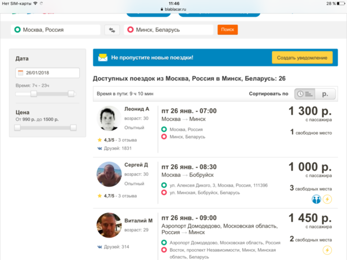Edit the Москва, Россия departure field

56,29
